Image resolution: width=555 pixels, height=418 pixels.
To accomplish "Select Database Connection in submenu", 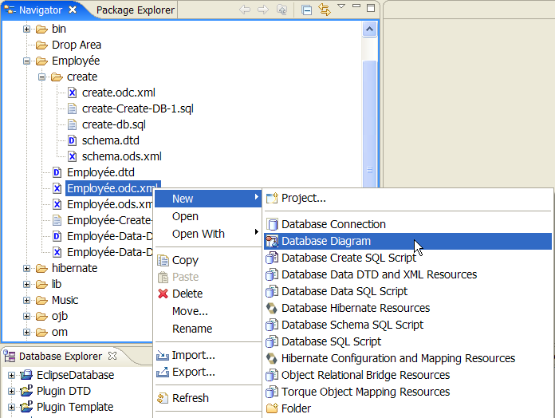I will tap(407, 224).
